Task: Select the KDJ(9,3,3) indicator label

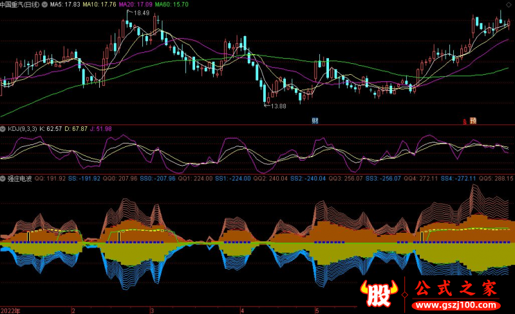Action: [x=23, y=129]
